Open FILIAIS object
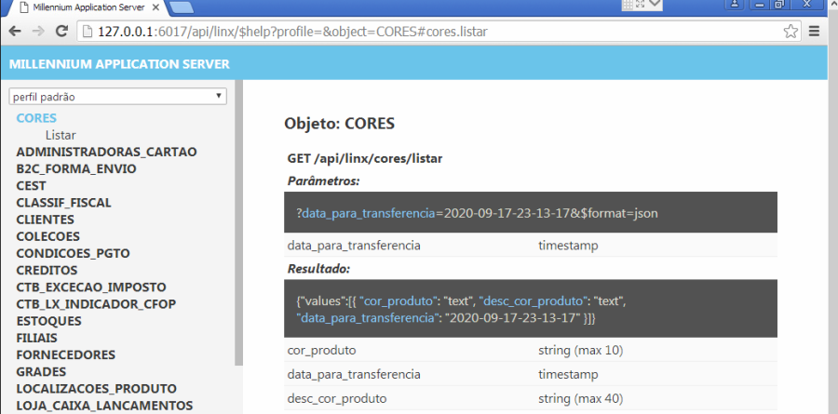The width and height of the screenshot is (838, 414). click(36, 338)
